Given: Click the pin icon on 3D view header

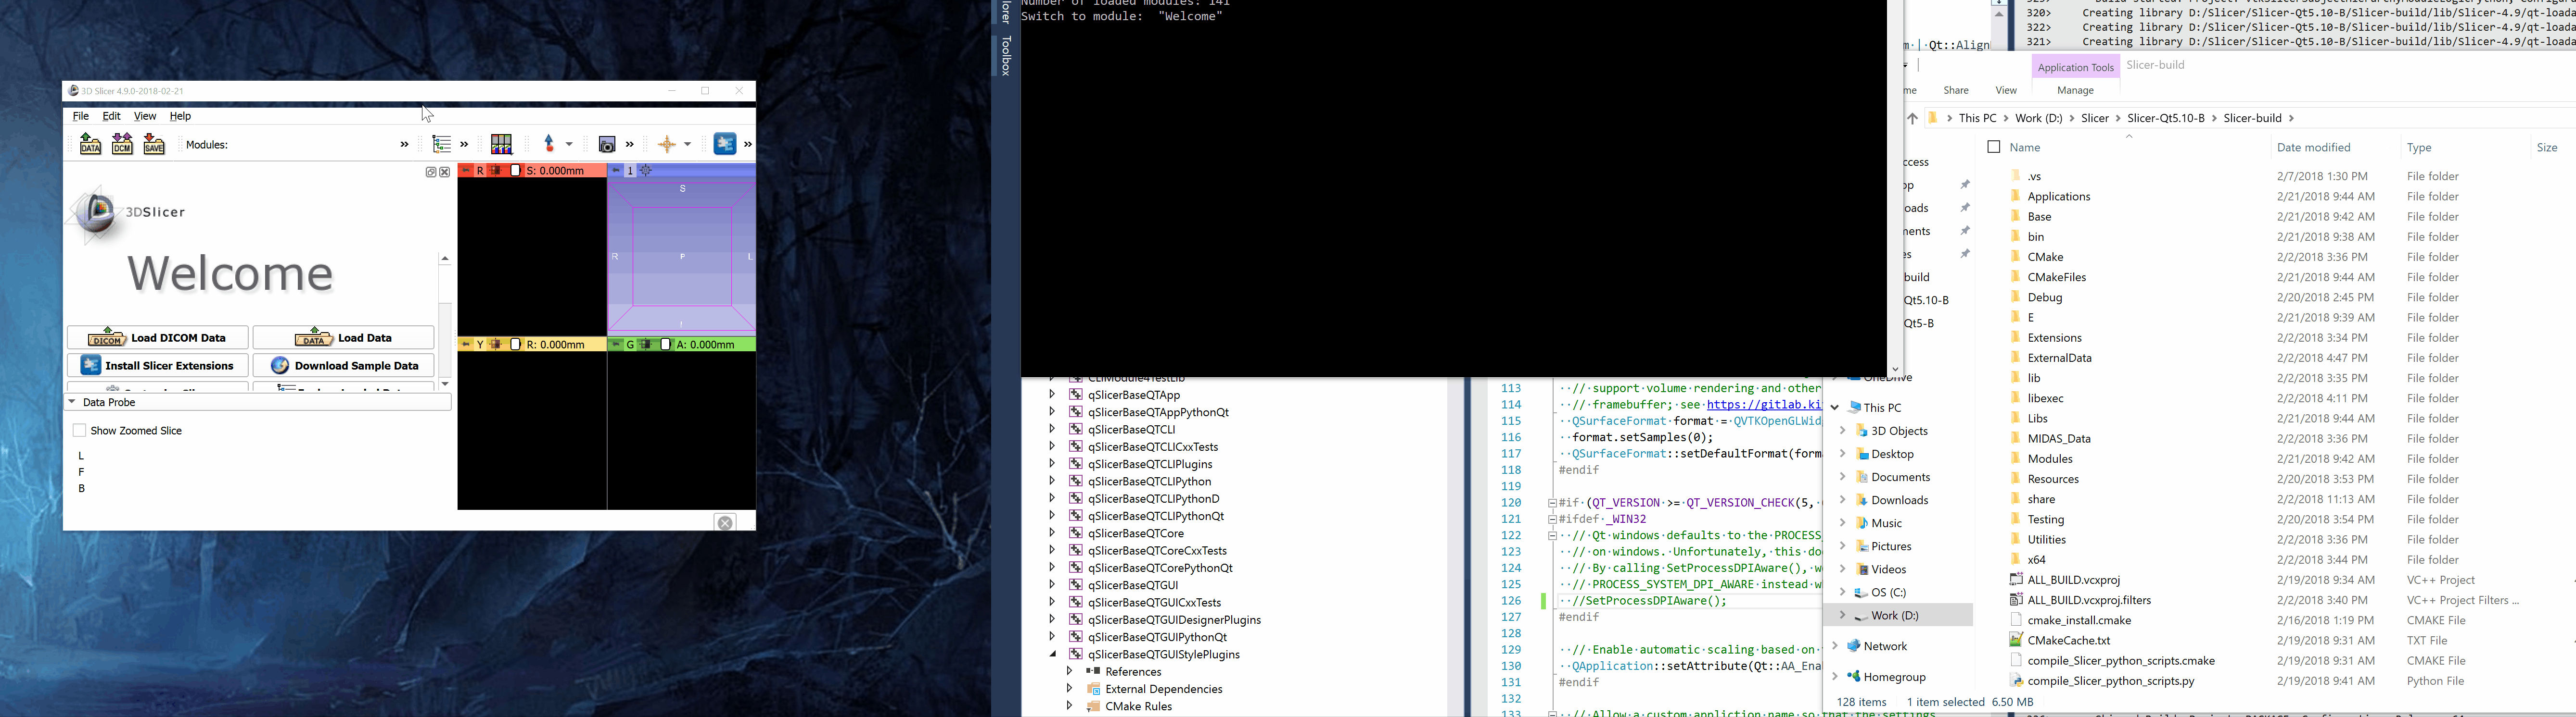Looking at the screenshot, I should [x=616, y=171].
